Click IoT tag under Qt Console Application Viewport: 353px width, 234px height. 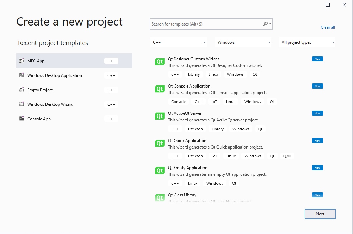pyautogui.click(x=214, y=102)
